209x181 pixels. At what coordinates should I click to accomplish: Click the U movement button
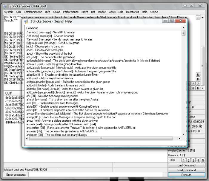tap(198, 74)
